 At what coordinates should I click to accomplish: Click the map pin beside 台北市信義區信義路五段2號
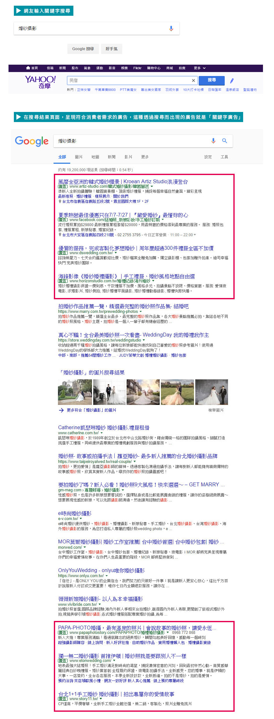[60, 201]
